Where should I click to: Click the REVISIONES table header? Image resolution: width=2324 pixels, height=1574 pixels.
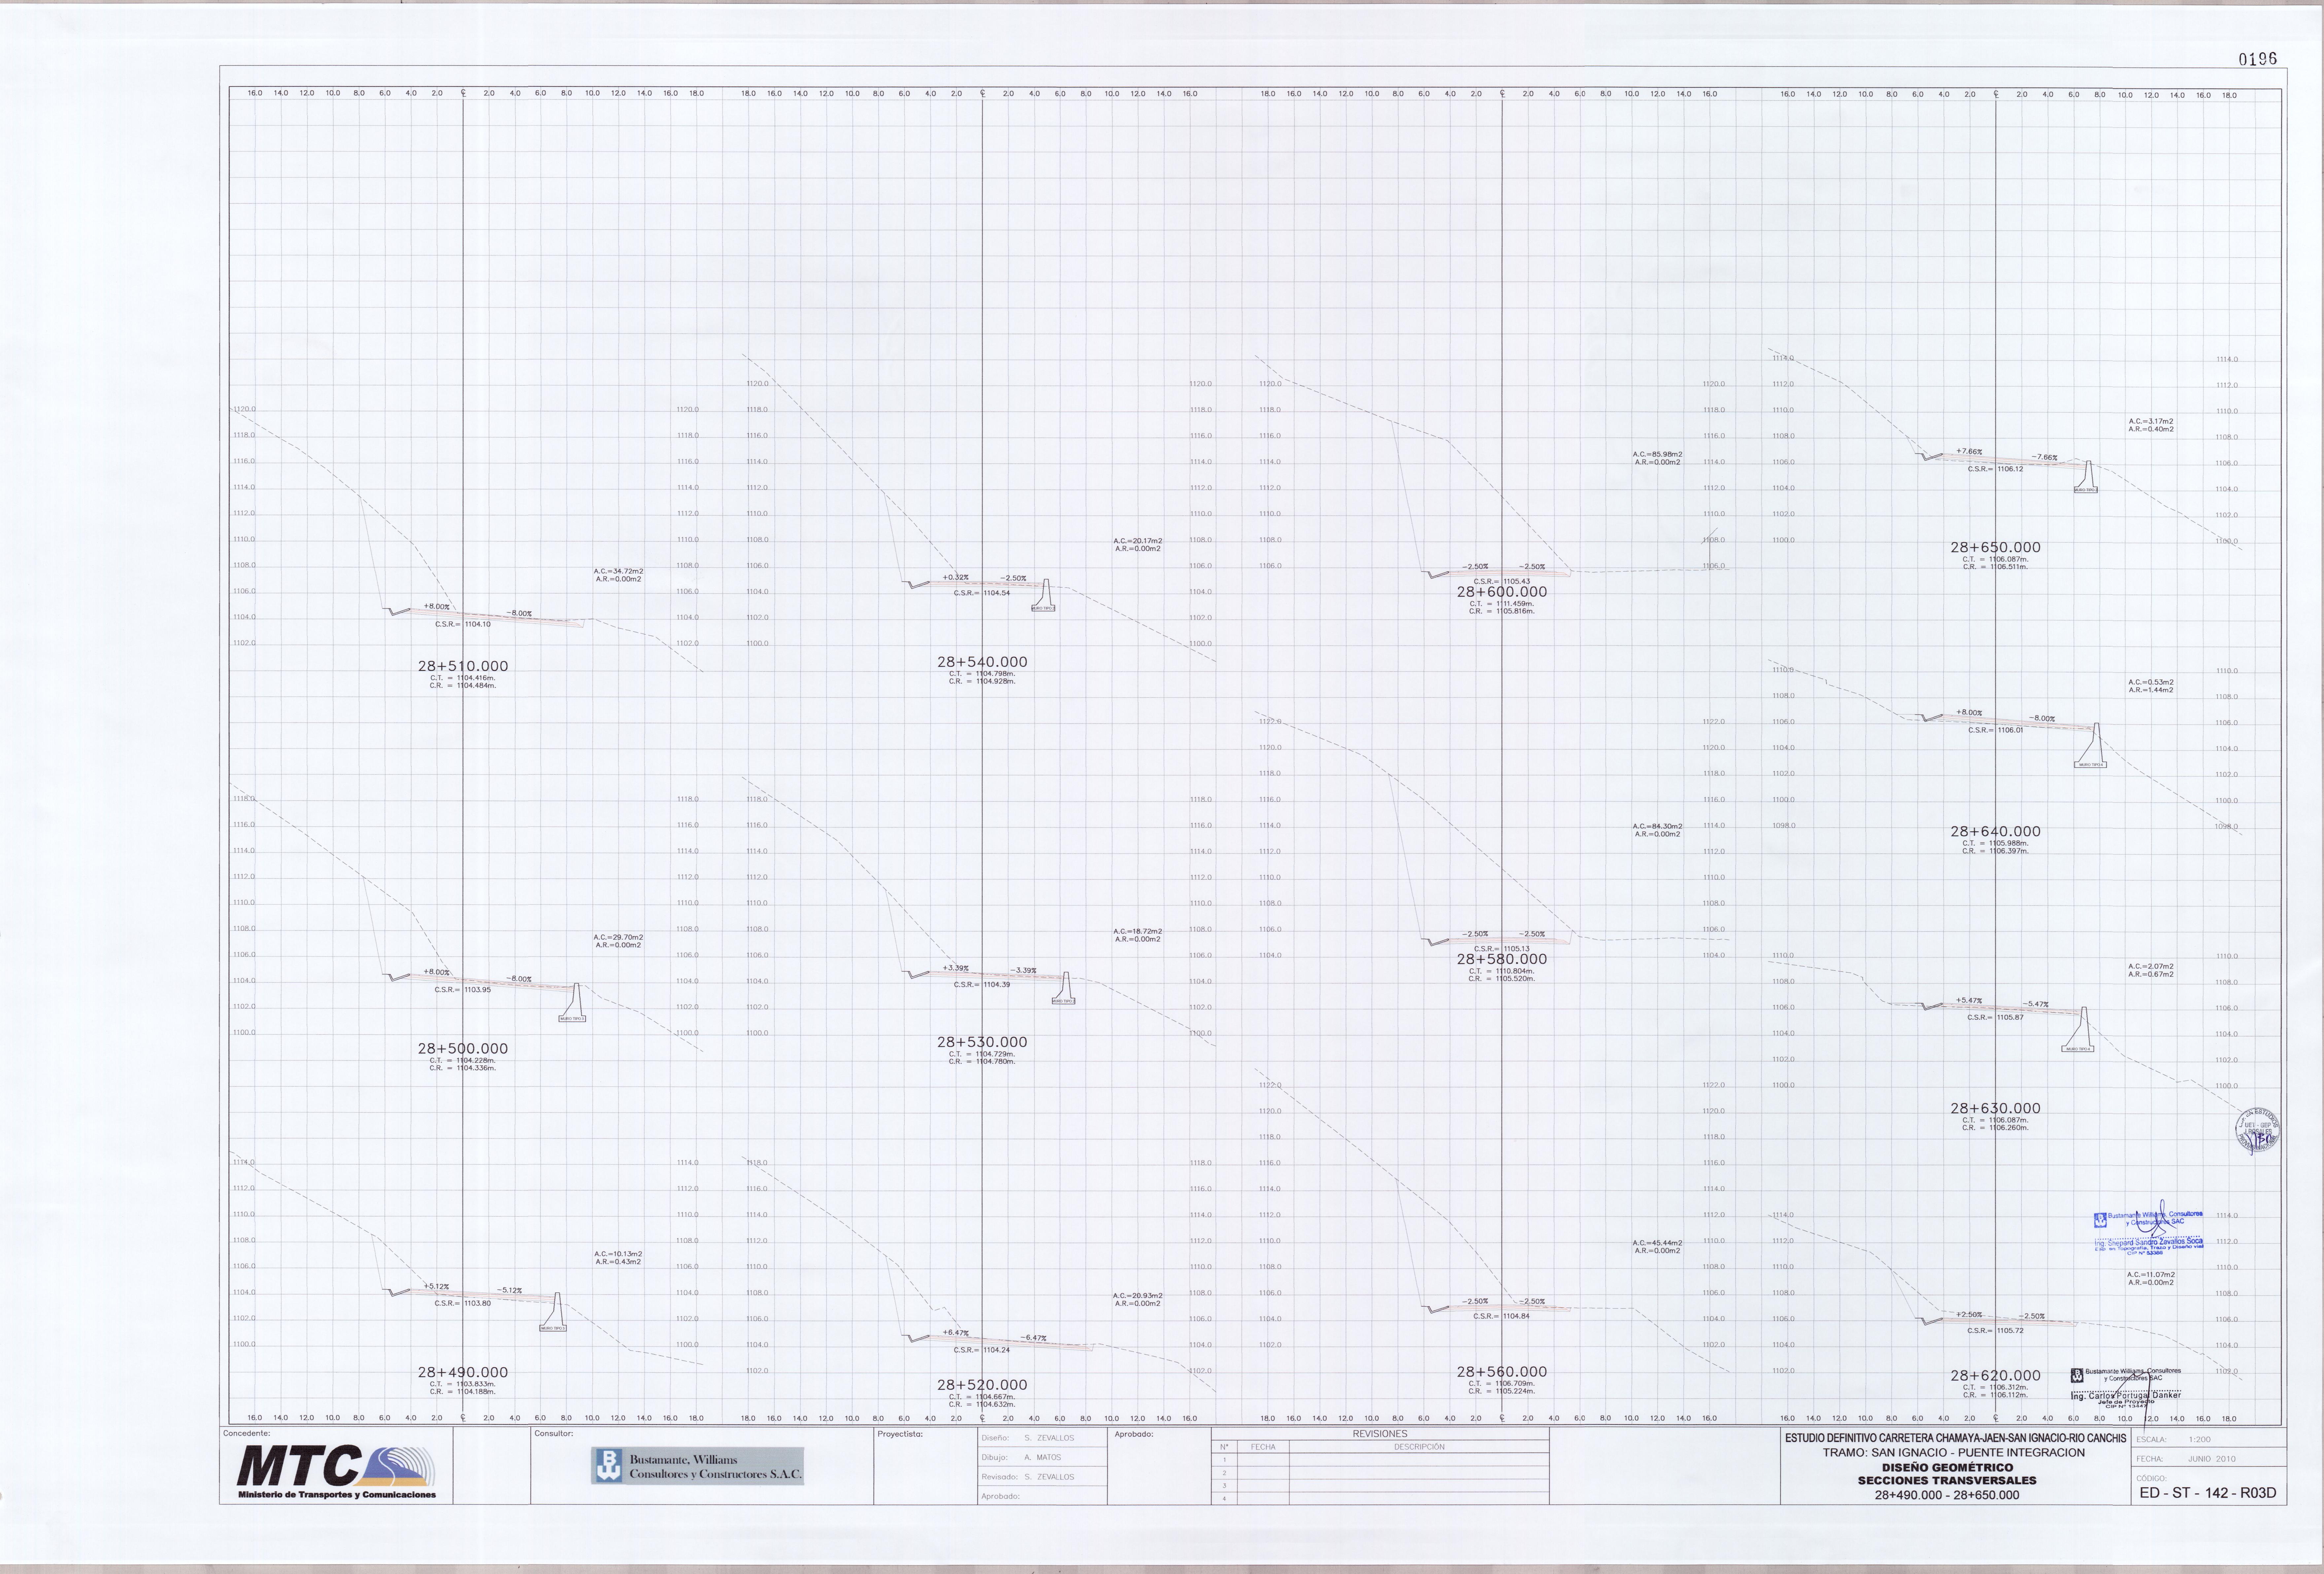pos(1380,1434)
